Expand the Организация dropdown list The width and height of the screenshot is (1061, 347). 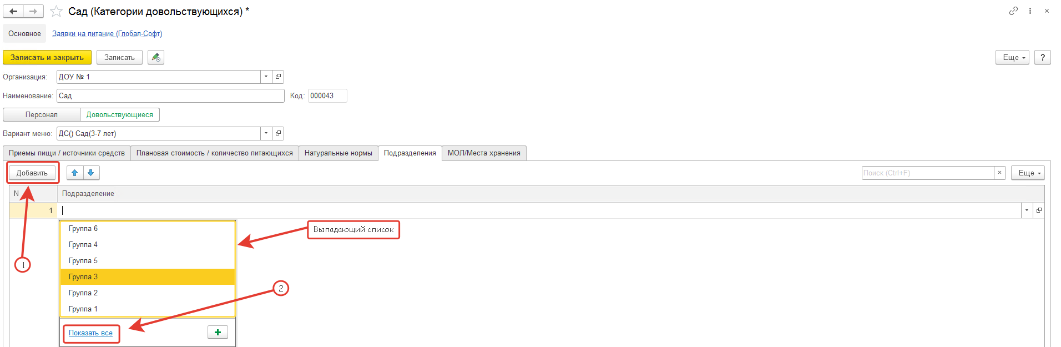tap(266, 77)
